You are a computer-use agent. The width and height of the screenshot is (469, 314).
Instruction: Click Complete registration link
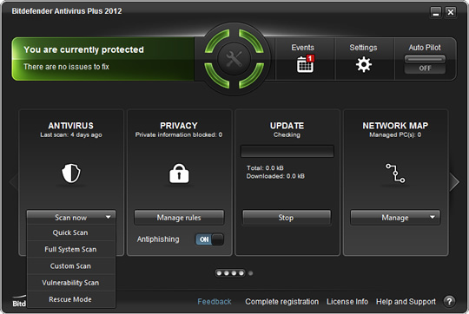(x=282, y=302)
